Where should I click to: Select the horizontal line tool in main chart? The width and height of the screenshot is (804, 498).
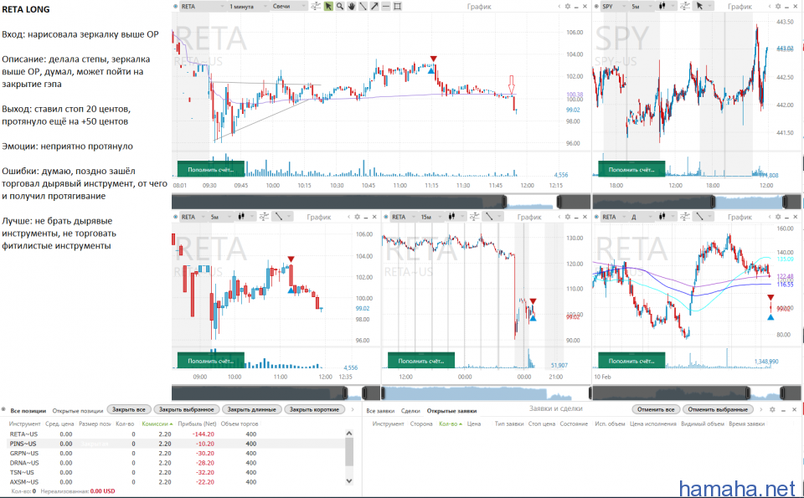(x=385, y=6)
